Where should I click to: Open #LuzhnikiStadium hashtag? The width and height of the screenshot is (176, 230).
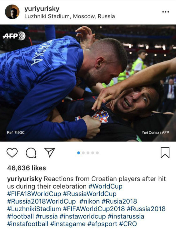34,209
